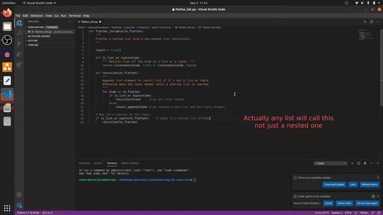
Task: Maximize the terminal panel with chevron
Action: coord(371,163)
